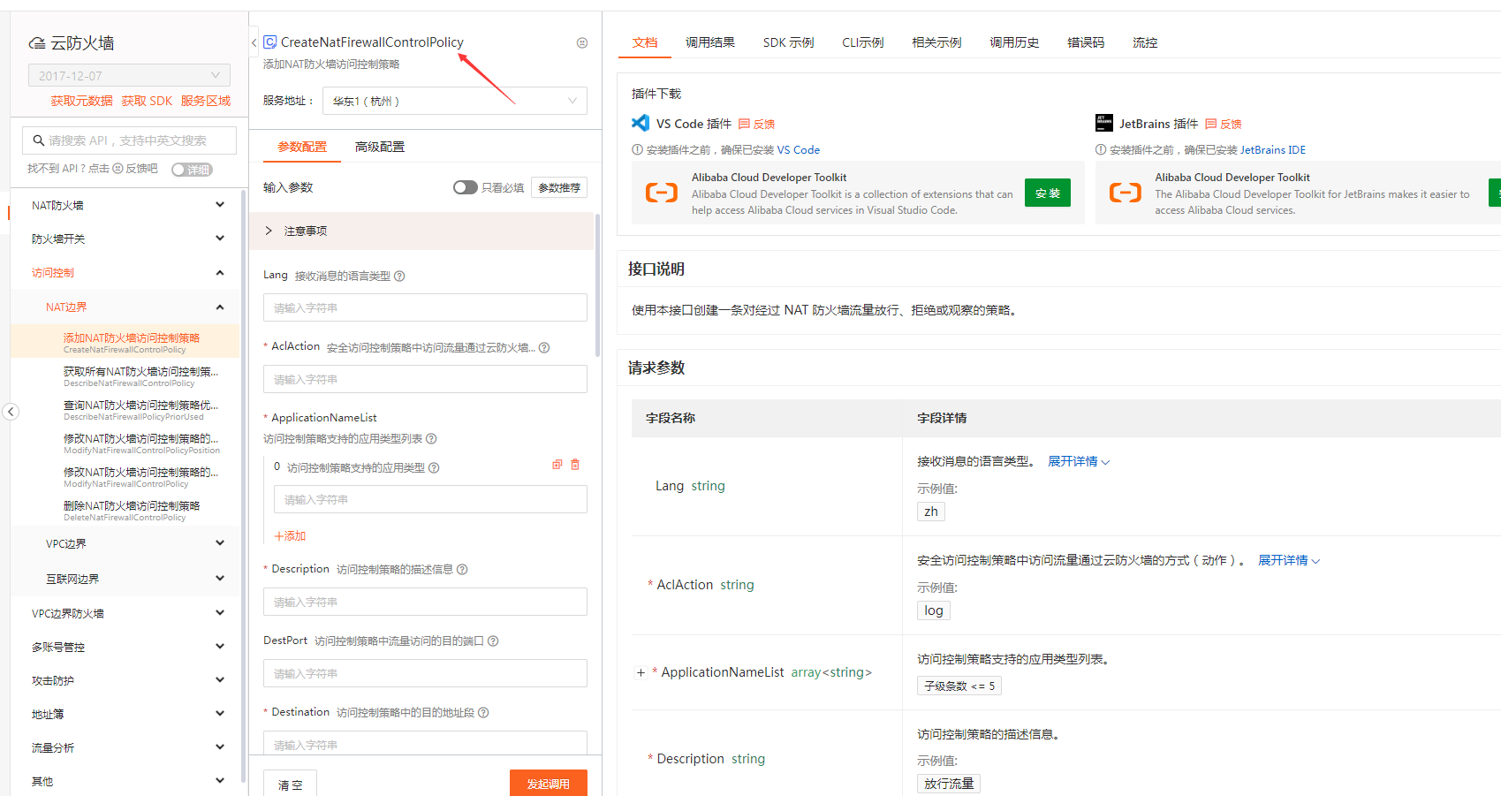This screenshot has width=1501, height=796.
Task: Switch to the SDK 示例 tab
Action: 789,42
